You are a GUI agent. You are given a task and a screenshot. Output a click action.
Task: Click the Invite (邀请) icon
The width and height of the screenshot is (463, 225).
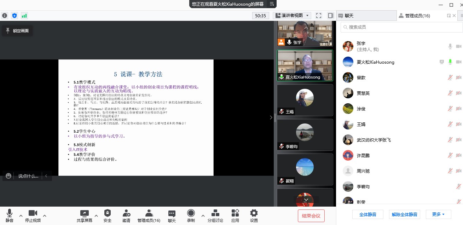coord(126,213)
